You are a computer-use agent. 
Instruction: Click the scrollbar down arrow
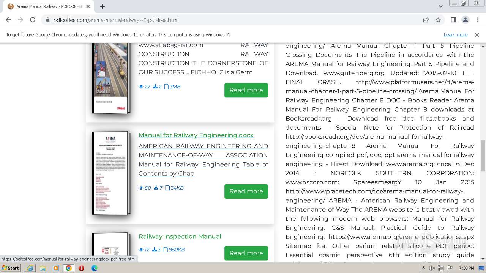(483, 259)
